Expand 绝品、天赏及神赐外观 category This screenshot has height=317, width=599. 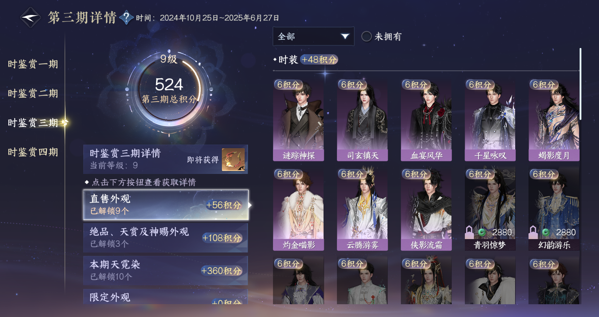point(166,238)
